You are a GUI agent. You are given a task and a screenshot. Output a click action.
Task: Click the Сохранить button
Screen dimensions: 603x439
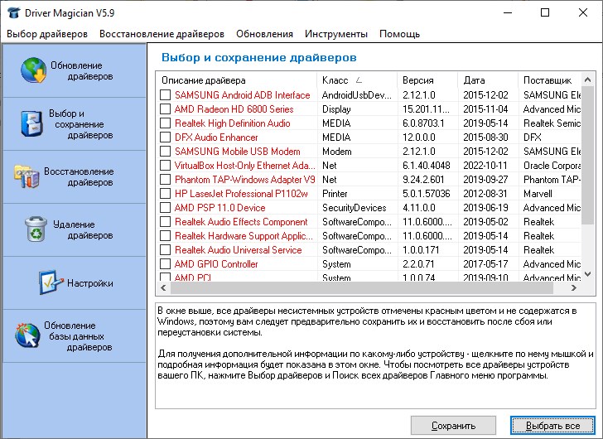click(x=453, y=426)
